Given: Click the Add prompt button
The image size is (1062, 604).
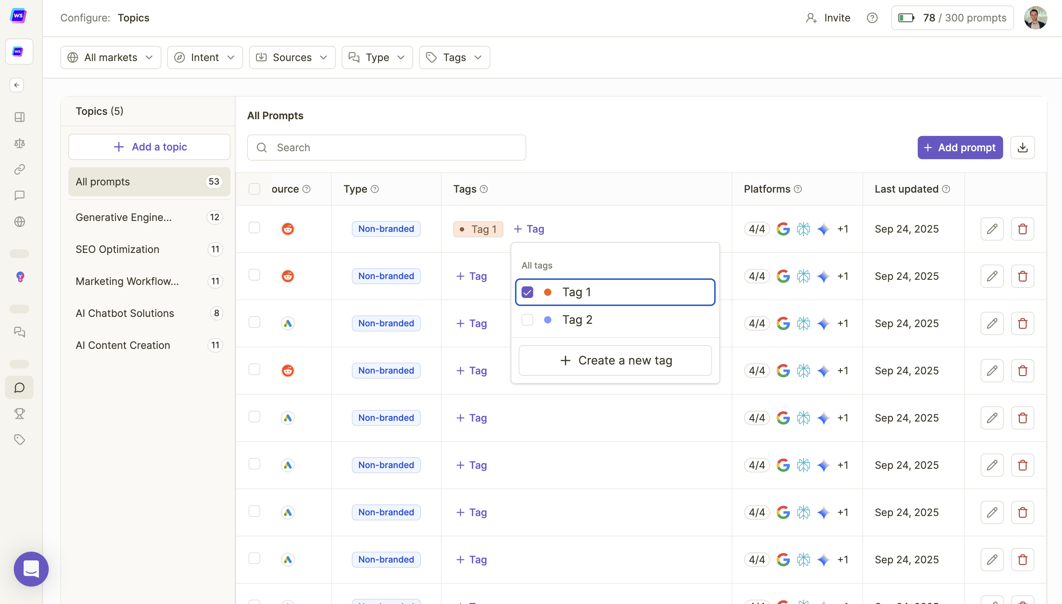Looking at the screenshot, I should pyautogui.click(x=960, y=147).
